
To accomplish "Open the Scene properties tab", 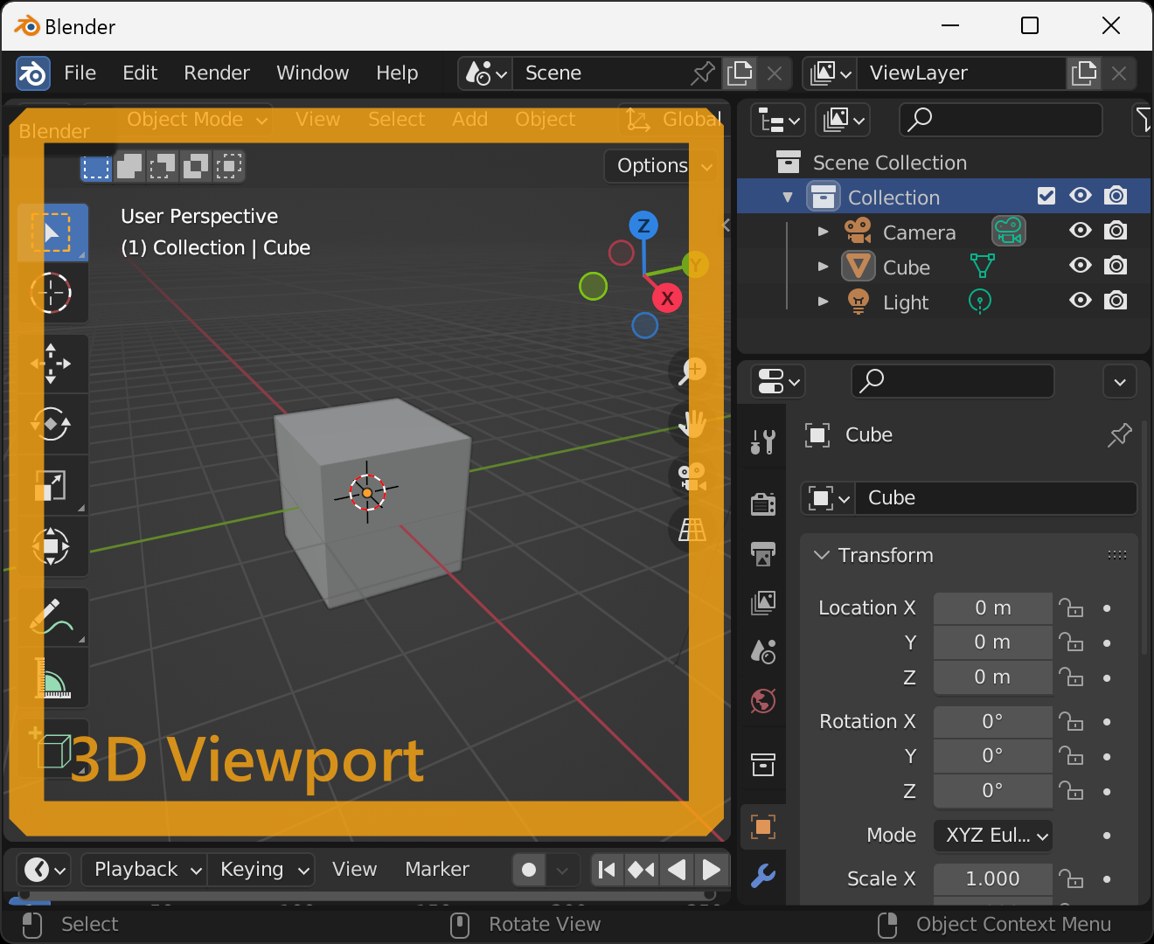I will pyautogui.click(x=763, y=651).
